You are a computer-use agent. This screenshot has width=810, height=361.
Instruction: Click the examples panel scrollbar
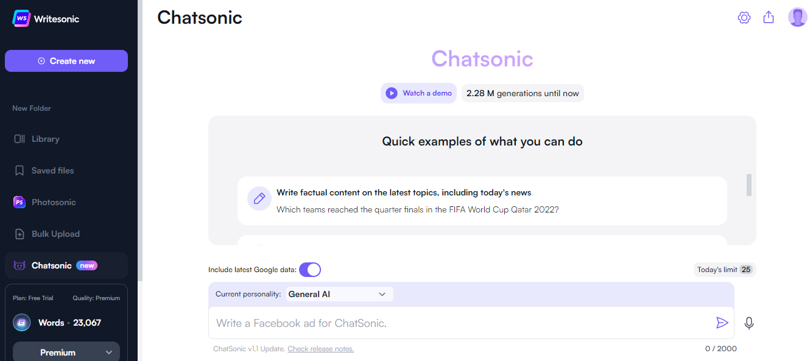click(748, 185)
